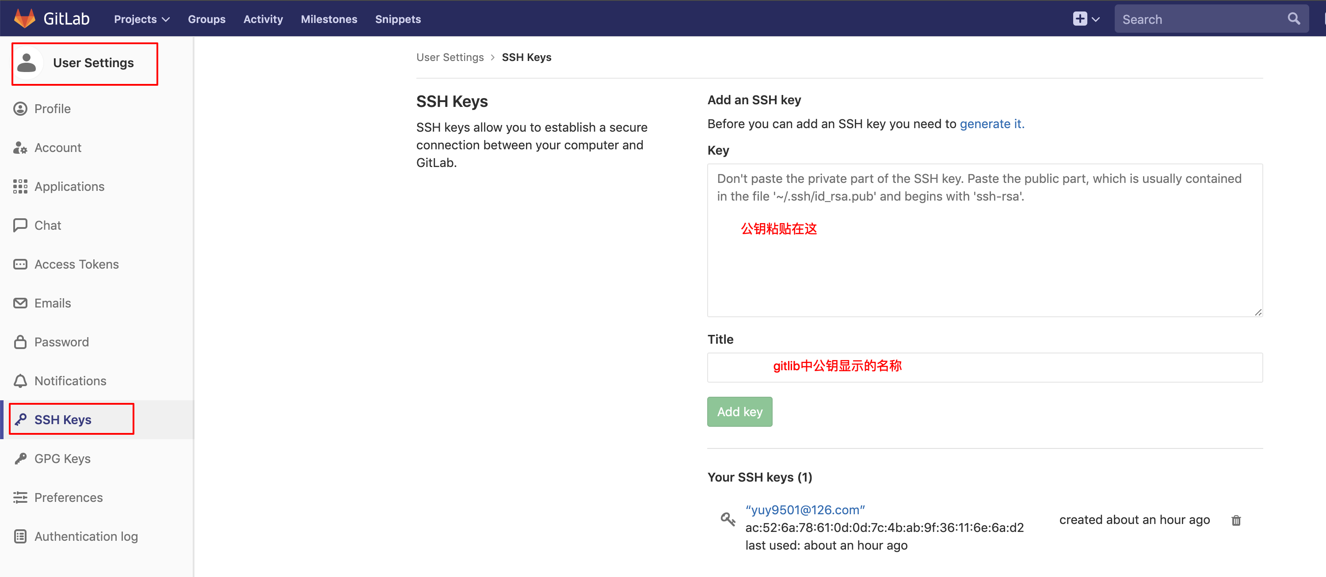Click the Chat bubble icon
The height and width of the screenshot is (577, 1326).
click(20, 225)
